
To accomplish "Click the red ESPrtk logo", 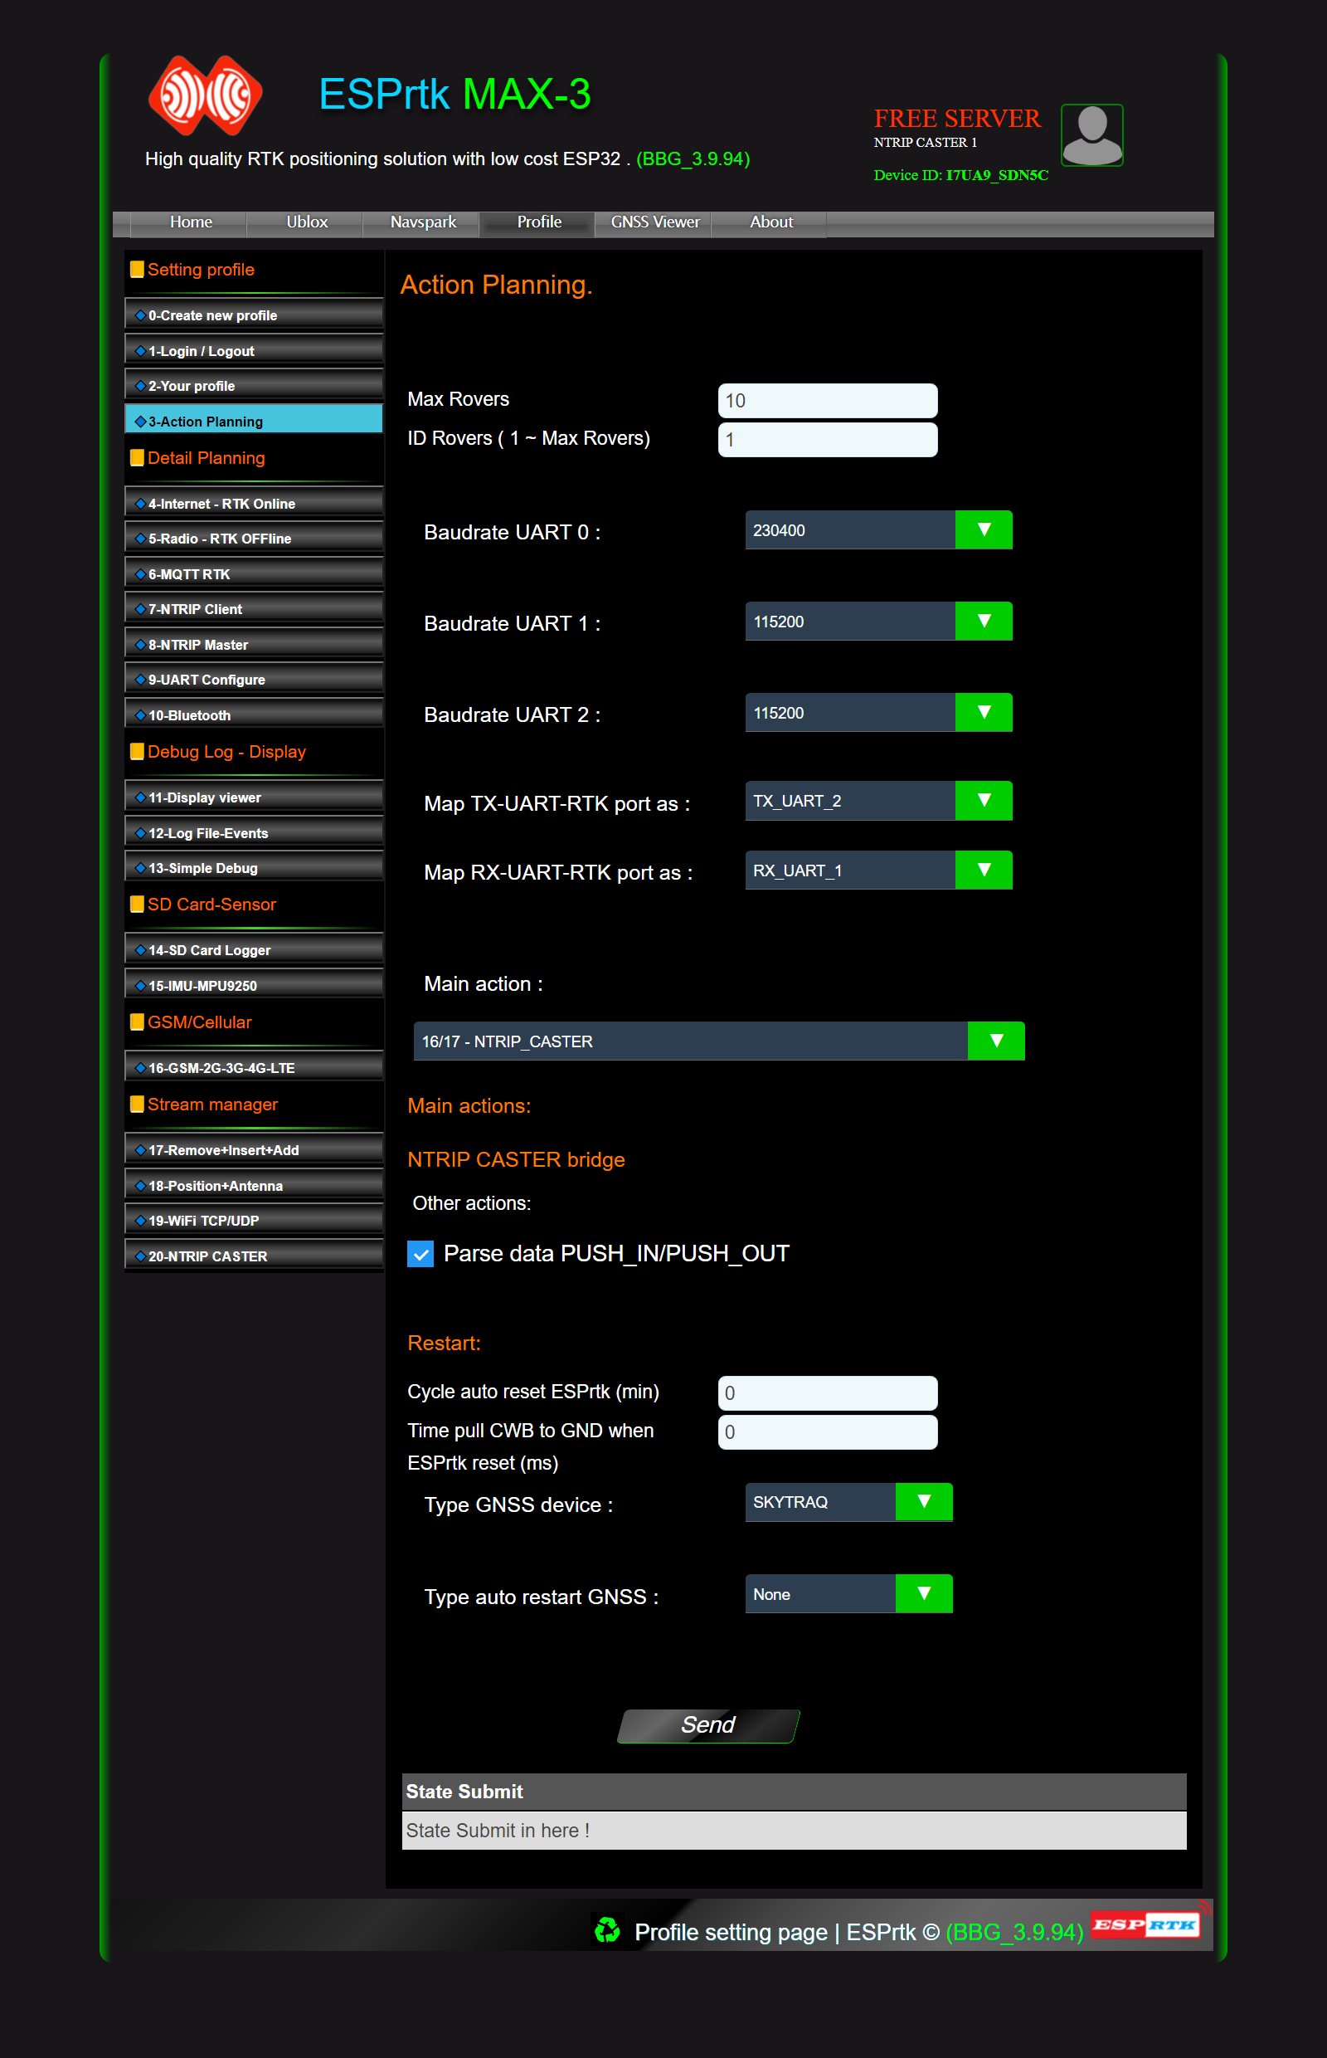I will pos(204,96).
